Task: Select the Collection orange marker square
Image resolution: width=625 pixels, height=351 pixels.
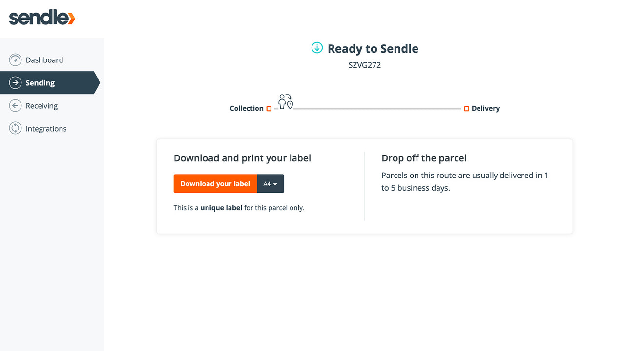Action: [x=269, y=109]
